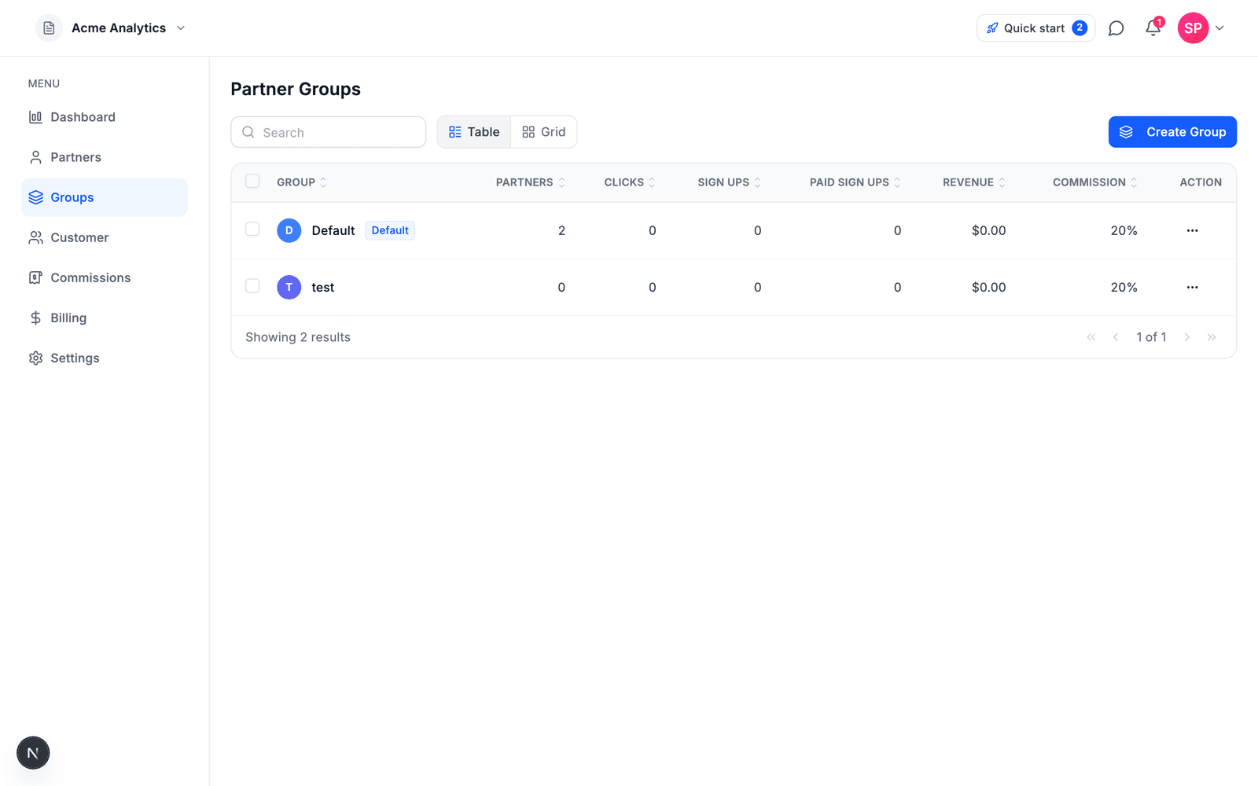
Task: Open Settings in the sidebar
Action: [x=105, y=358]
